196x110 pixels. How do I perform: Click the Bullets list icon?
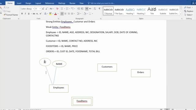[62, 9]
